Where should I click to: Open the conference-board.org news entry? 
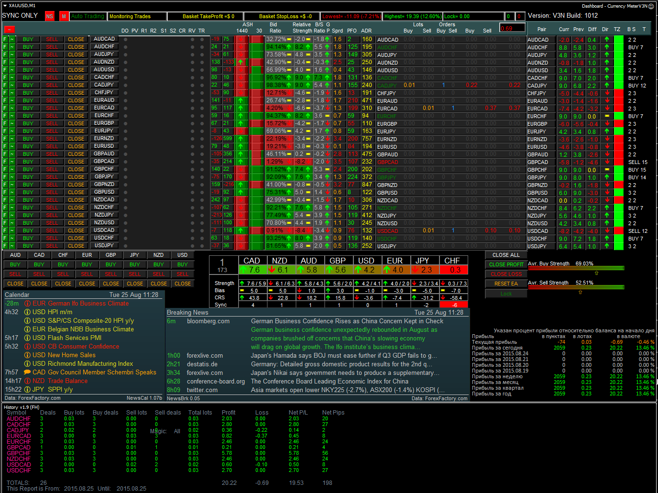pos(216,382)
